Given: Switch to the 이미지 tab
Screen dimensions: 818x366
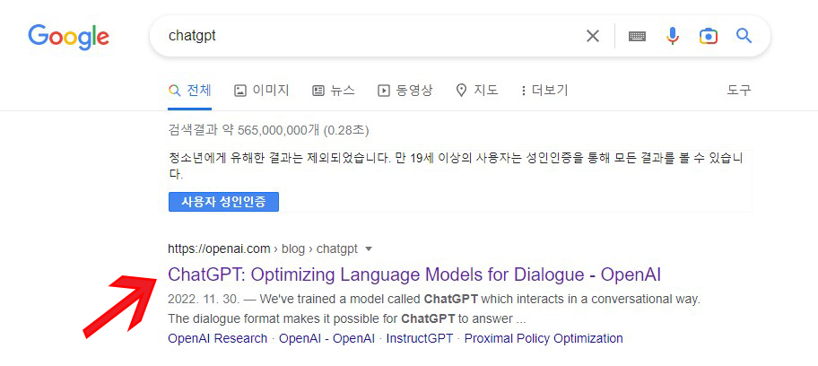Looking at the screenshot, I should [261, 91].
